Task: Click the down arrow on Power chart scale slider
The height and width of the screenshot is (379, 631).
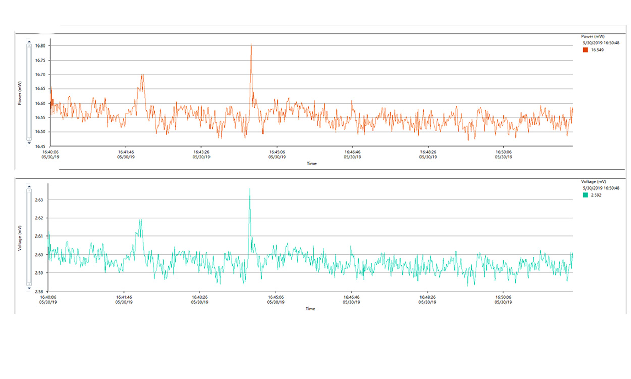Action: pos(29,144)
